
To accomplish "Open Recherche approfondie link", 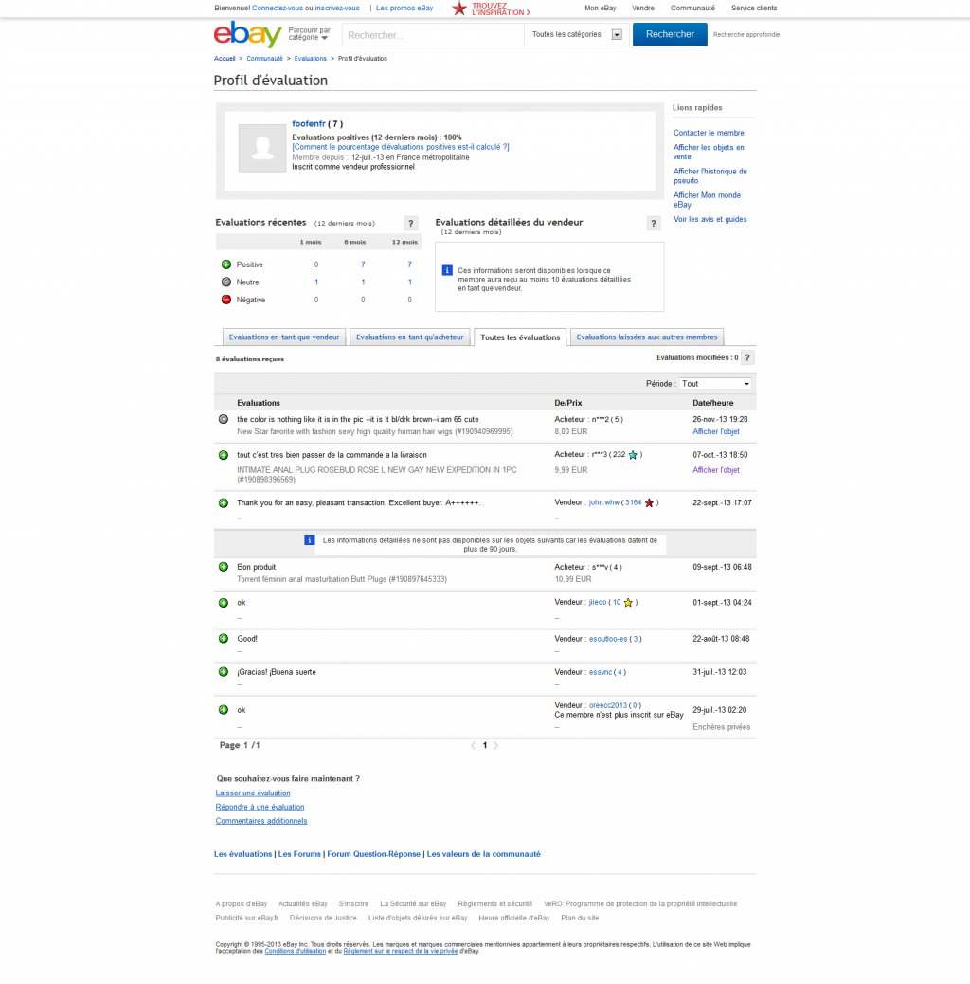I will click(x=746, y=34).
